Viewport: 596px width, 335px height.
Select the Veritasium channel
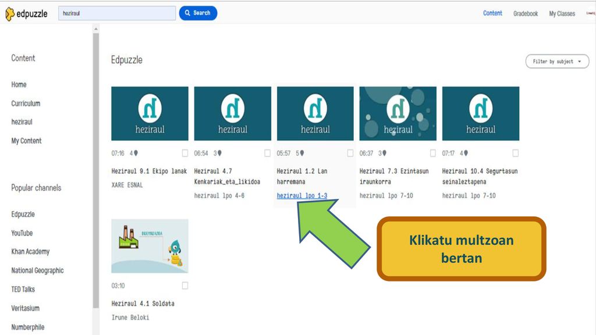[x=25, y=308]
